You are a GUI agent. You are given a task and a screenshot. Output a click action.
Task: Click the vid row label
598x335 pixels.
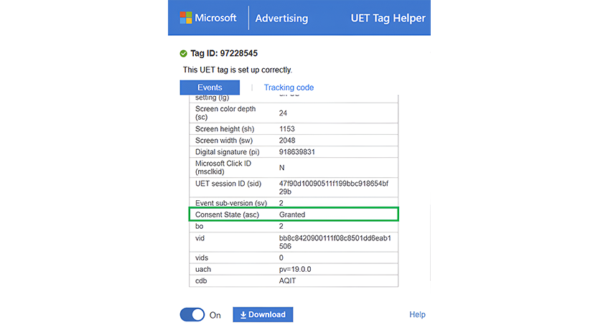(200, 238)
